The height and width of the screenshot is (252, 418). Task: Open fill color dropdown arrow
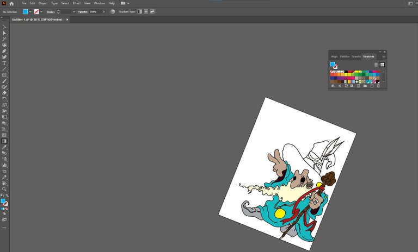30,12
